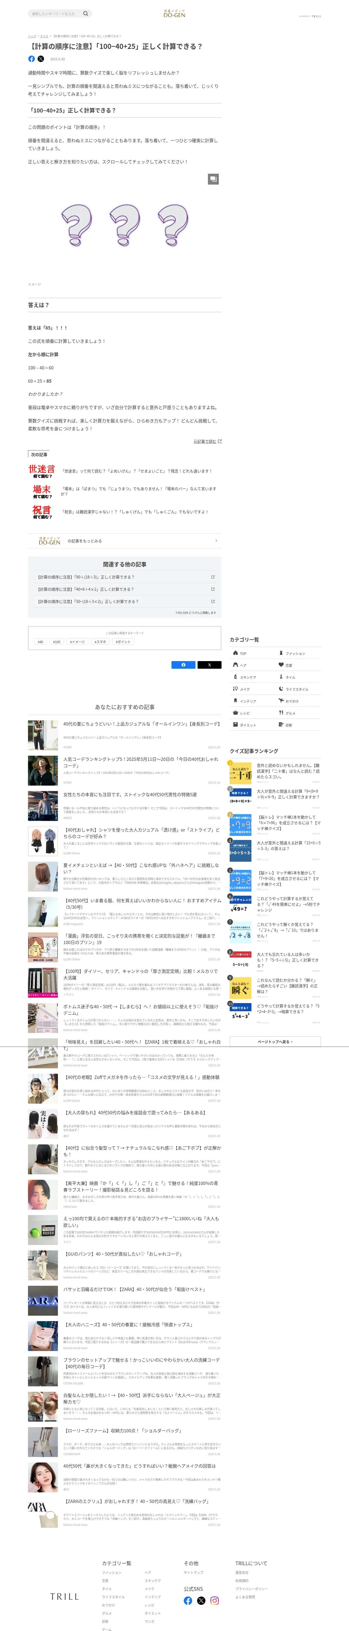This screenshot has height=1631, width=349.
Task: Click the search magnifier icon in header
Action: (86, 13)
